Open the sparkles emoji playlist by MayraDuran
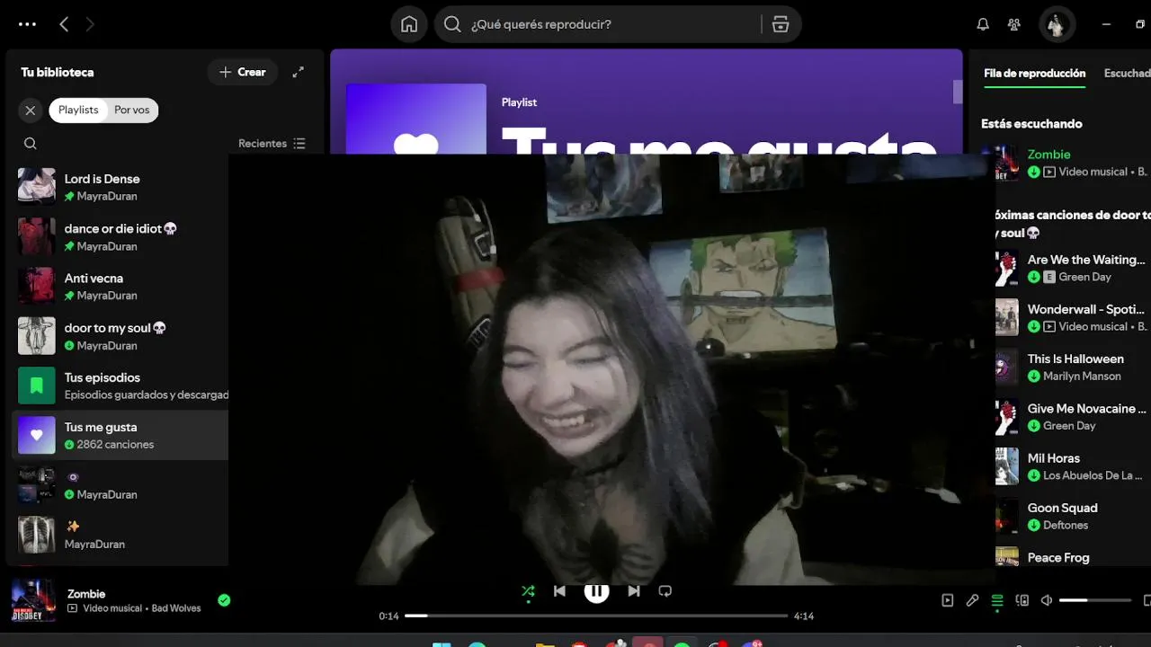This screenshot has height=647, width=1151. (x=120, y=535)
